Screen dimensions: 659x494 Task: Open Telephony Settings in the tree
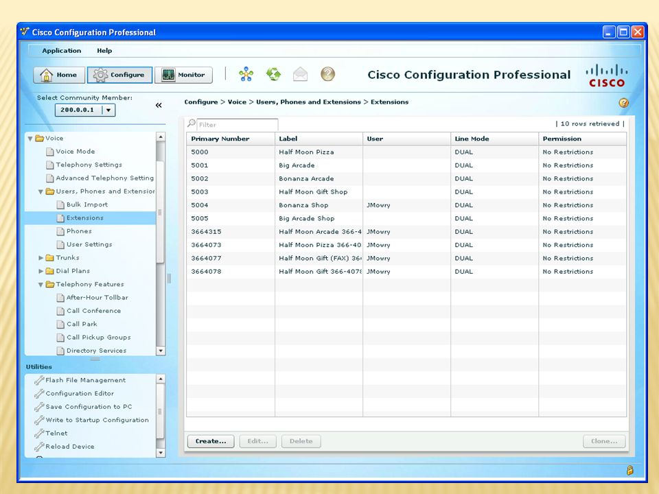point(89,165)
